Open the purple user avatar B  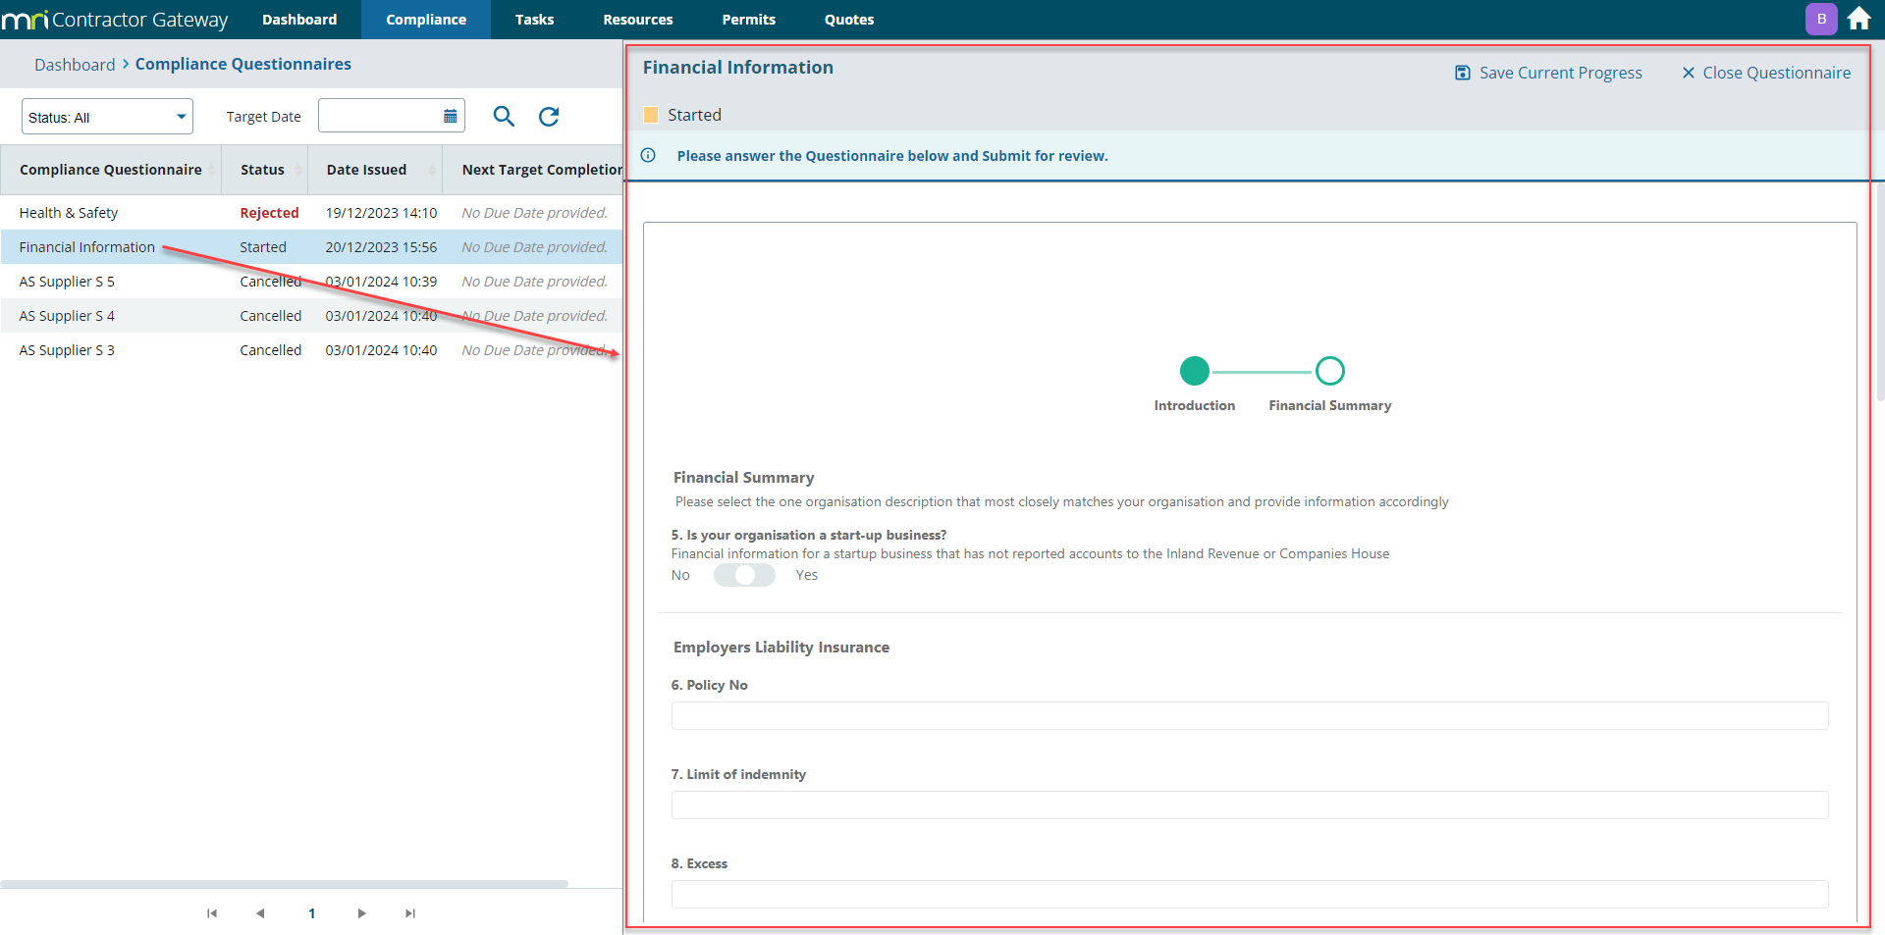pyautogui.click(x=1821, y=19)
